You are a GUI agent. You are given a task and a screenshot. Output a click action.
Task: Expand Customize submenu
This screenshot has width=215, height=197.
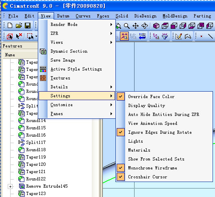(77, 105)
